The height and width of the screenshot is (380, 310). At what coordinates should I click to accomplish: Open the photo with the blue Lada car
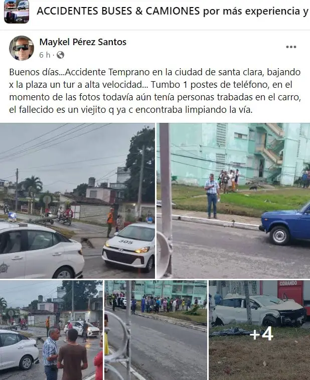[233, 201]
